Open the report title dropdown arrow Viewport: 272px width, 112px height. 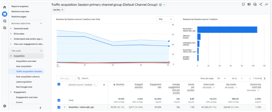164,5
